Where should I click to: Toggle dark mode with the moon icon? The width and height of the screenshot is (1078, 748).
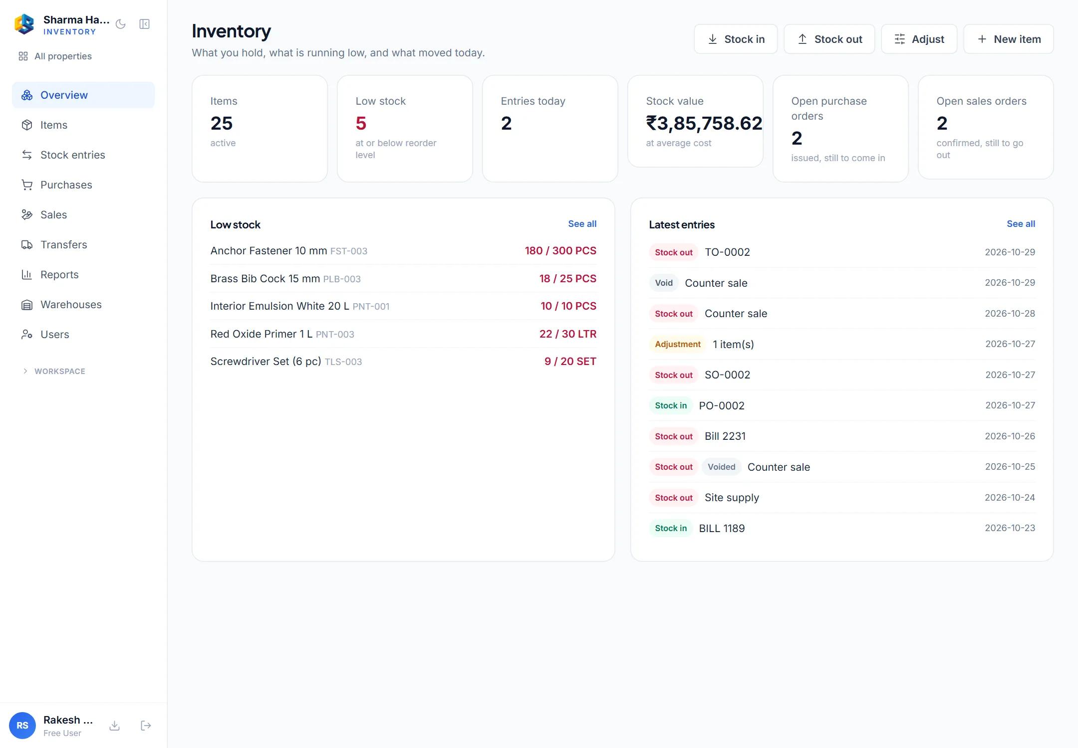120,24
